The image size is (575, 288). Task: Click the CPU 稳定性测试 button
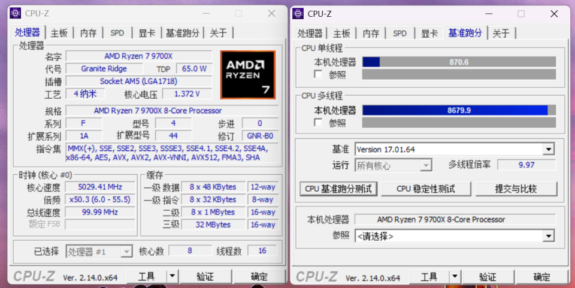[426, 189]
